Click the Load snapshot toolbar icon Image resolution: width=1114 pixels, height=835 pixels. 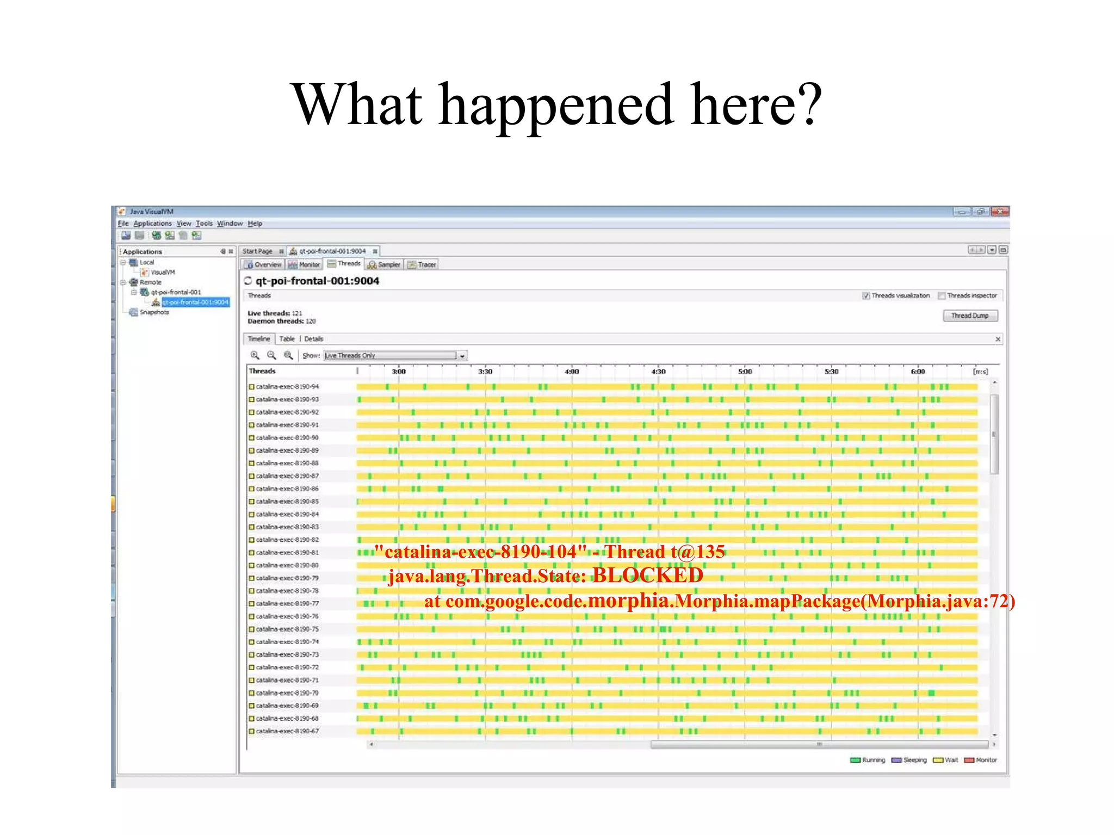click(x=126, y=236)
